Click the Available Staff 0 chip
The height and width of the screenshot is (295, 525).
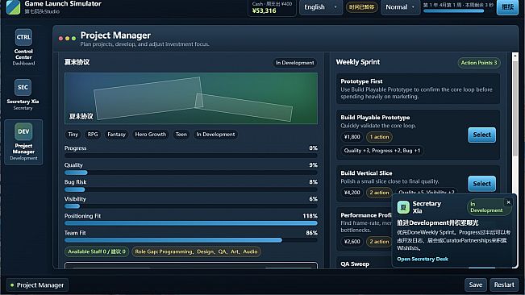click(x=97, y=251)
